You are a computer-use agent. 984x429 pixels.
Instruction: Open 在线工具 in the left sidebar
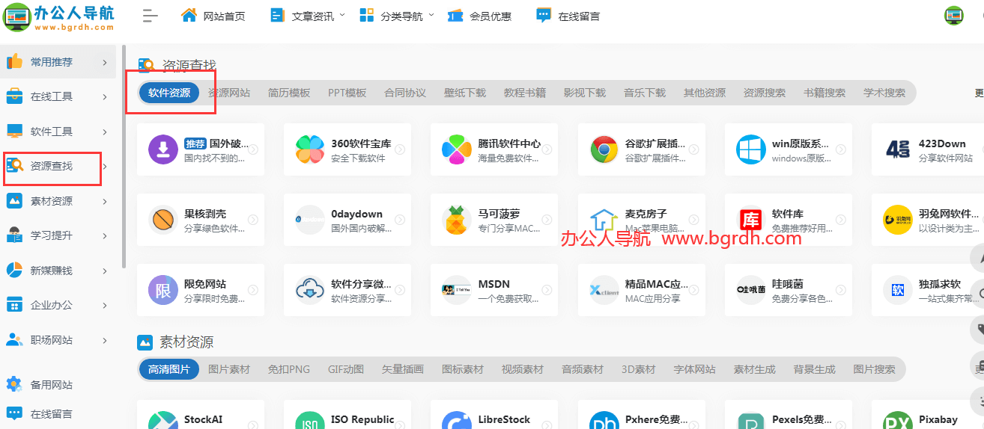click(52, 96)
